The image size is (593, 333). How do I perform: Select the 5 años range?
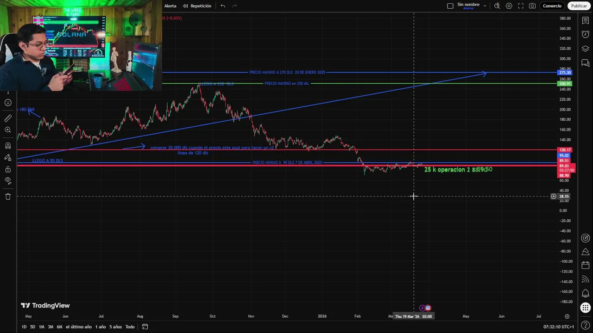coord(115,327)
